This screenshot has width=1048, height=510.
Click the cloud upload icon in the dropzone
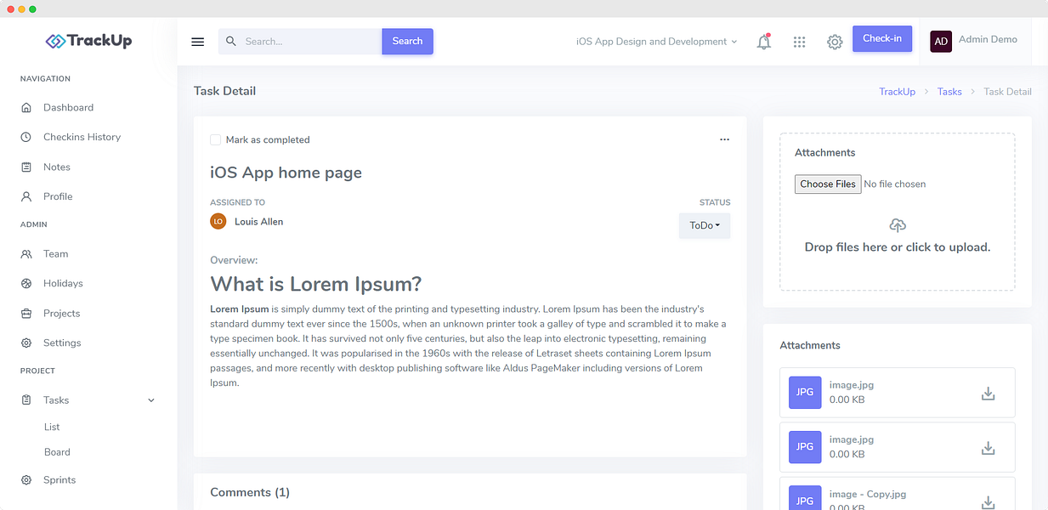tap(898, 225)
